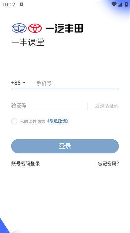The height and width of the screenshot is (233, 130).
Task: Switch to 账号密码登录 login mode
Action: (25, 164)
